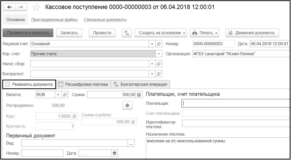
Task: Click the Номер field in the header
Action: 213,44
